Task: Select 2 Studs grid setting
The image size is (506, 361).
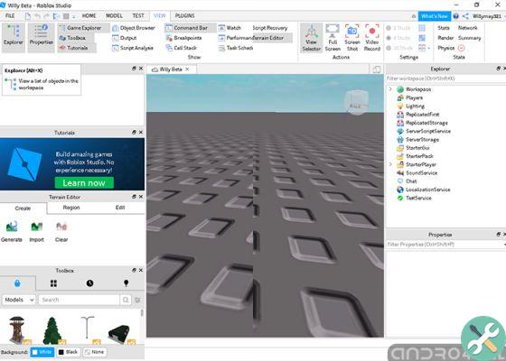Action: point(399,28)
